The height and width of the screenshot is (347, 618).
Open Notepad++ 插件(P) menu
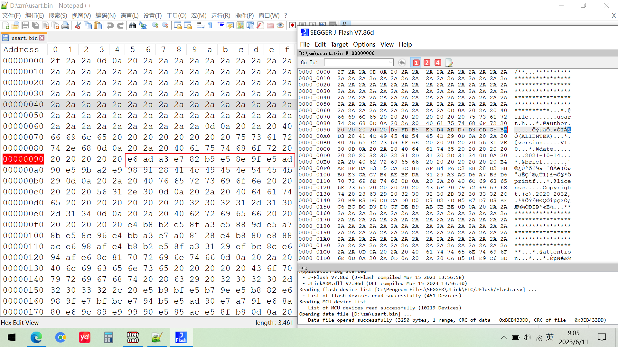coord(244,16)
